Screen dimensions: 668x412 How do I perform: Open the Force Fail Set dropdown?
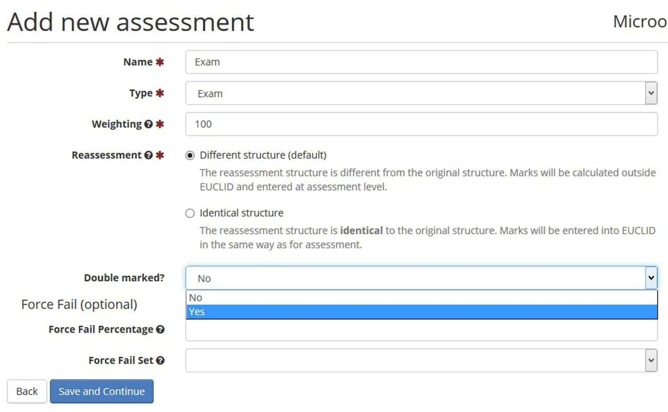[x=421, y=360]
